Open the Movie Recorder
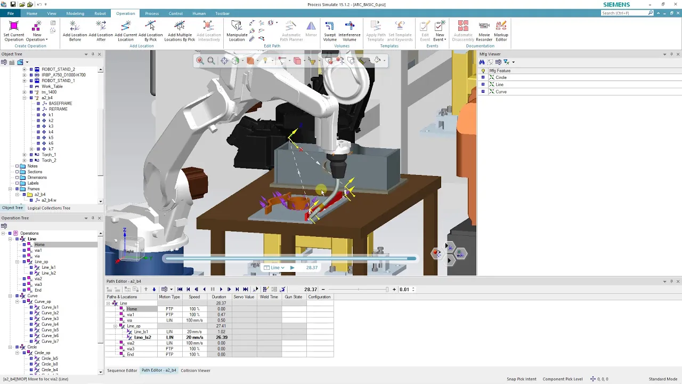The height and width of the screenshot is (384, 682). 484,31
